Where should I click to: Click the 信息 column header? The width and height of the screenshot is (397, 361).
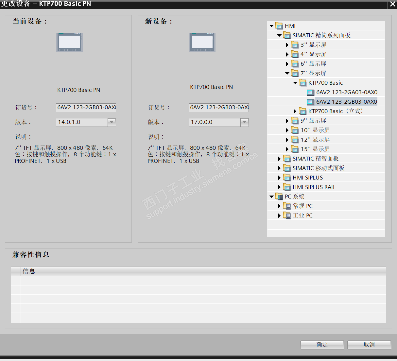pyautogui.click(x=168, y=271)
